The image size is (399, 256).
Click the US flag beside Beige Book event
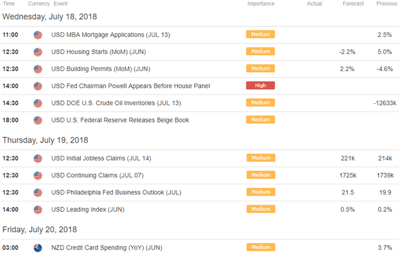click(x=38, y=120)
